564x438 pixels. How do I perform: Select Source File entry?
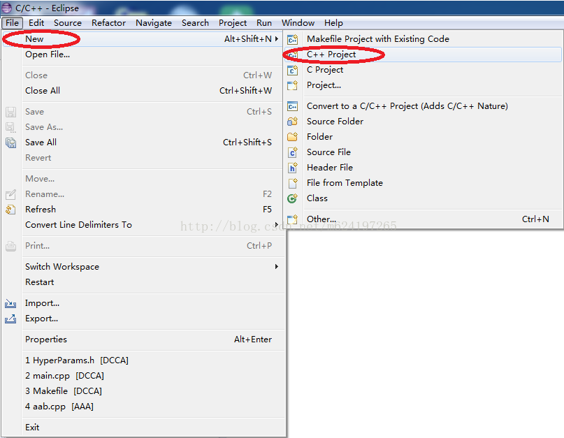tap(423, 152)
